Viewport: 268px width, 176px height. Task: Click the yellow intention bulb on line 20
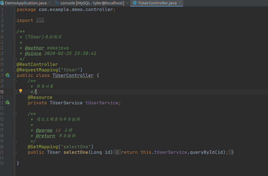click(20, 91)
